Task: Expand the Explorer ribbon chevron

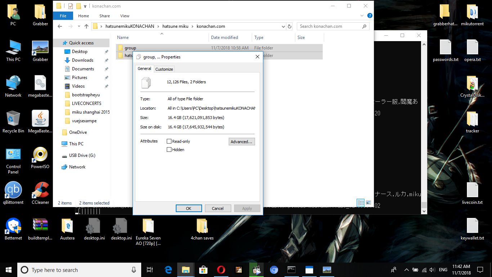Action: (x=362, y=16)
